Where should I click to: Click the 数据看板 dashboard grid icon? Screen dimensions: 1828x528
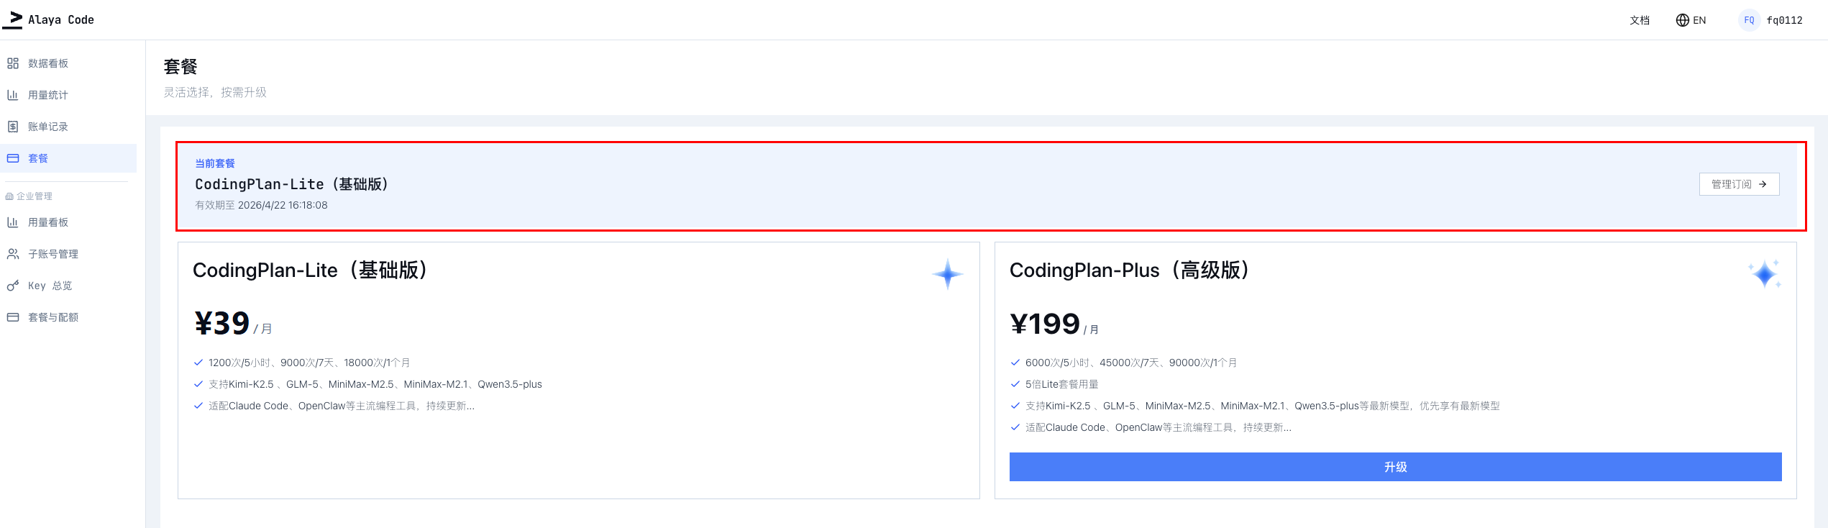pyautogui.click(x=13, y=63)
